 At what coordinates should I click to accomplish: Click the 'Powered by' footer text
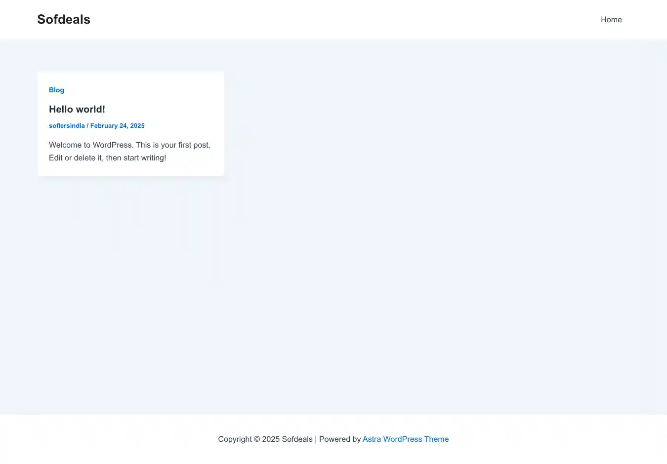(340, 439)
